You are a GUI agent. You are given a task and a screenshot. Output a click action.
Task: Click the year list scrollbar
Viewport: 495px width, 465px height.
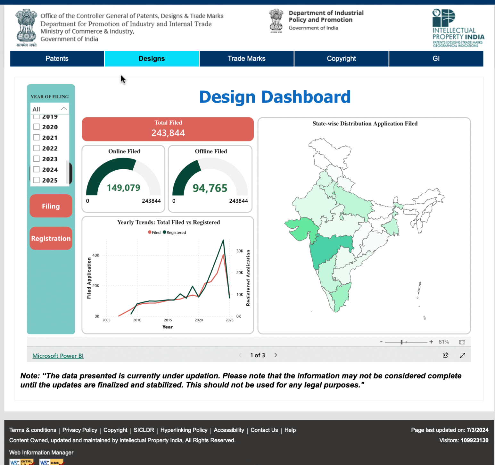click(67, 172)
